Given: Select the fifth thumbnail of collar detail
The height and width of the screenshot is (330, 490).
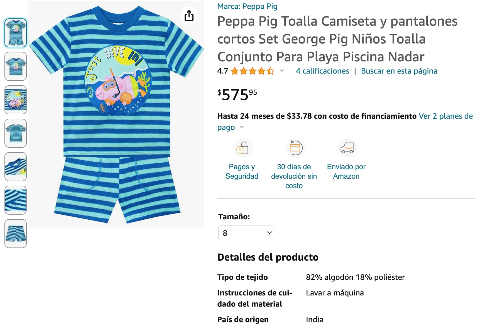Looking at the screenshot, I should click(16, 167).
